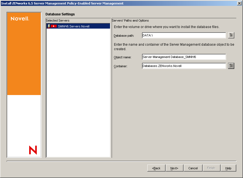The height and width of the screenshot is (178, 243).
Task: Click the red 6 badge on the server entry
Action: click(x=53, y=26)
